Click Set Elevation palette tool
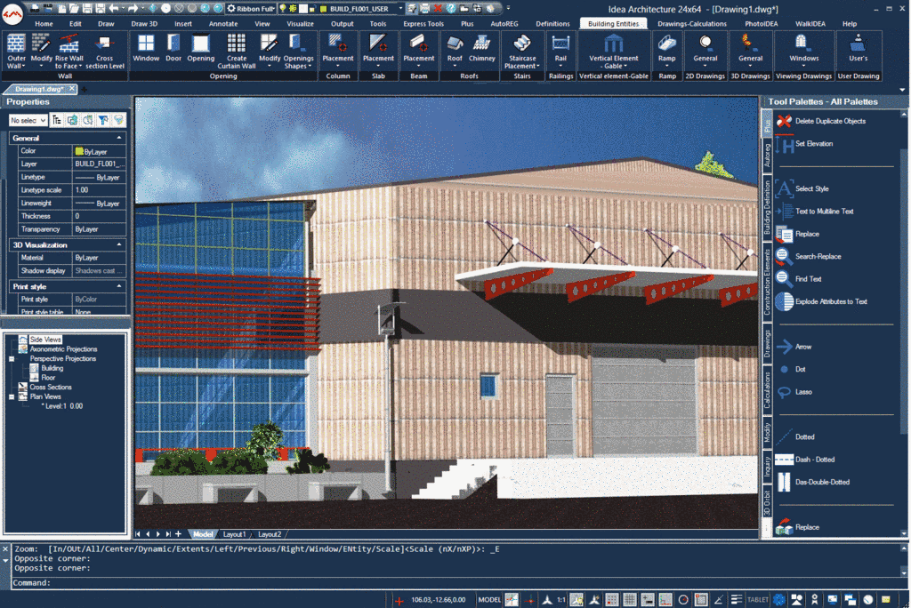Image resolution: width=911 pixels, height=608 pixels. (804, 143)
